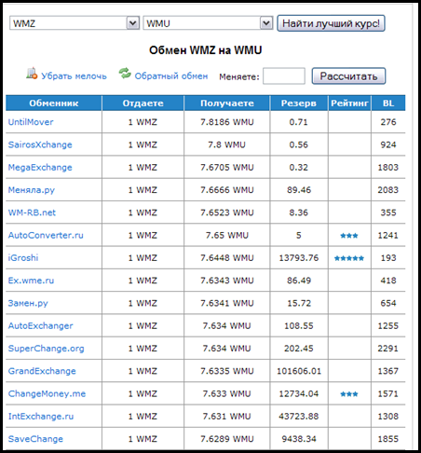421x453 pixels.
Task: Sort by 'Получаете' column header
Action: pyautogui.click(x=227, y=103)
